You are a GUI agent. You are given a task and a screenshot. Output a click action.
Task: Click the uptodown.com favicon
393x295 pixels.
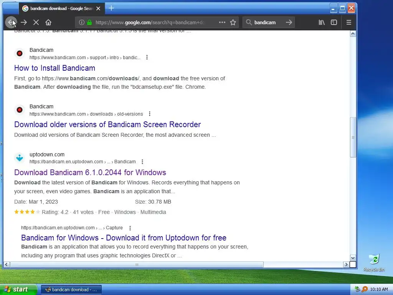[x=20, y=158]
